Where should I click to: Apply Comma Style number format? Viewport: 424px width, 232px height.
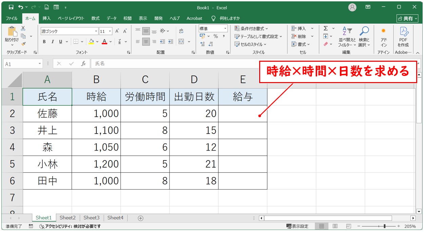click(224, 36)
